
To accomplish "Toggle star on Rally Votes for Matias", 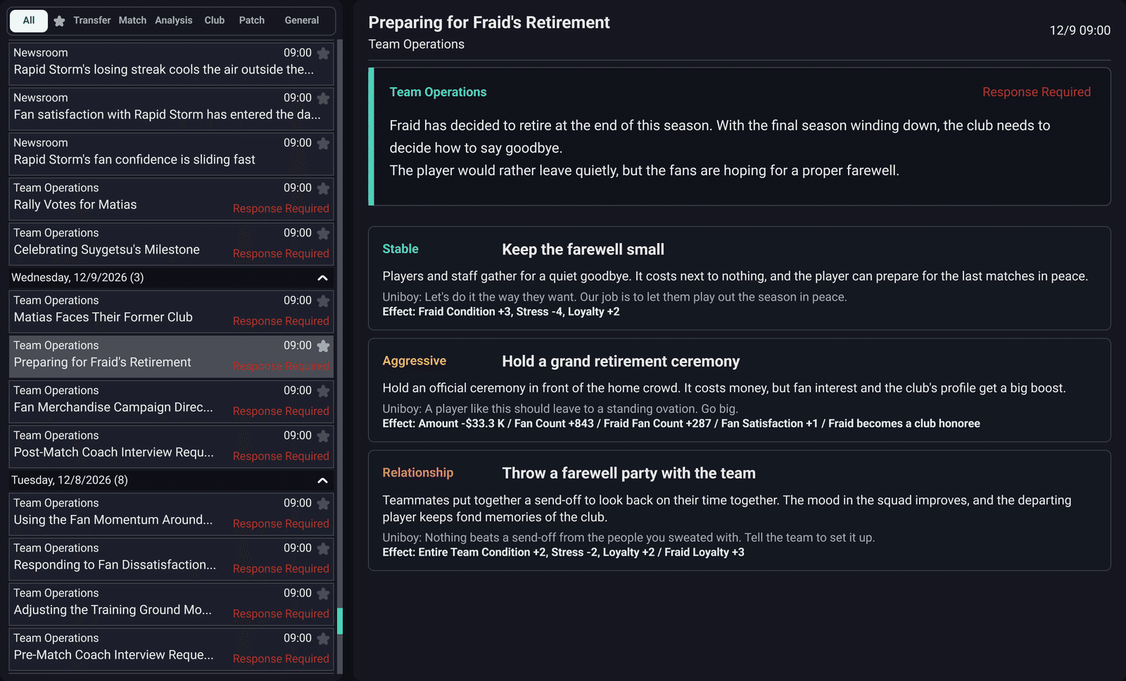I will pyautogui.click(x=323, y=188).
